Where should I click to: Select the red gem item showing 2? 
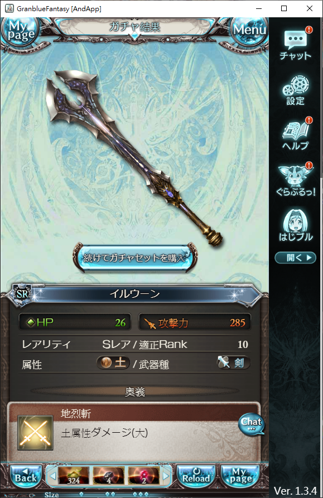(143, 476)
